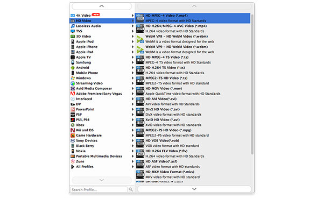Click the SamSung phone icon
Screen dimensions: 323x198
pos(73,62)
